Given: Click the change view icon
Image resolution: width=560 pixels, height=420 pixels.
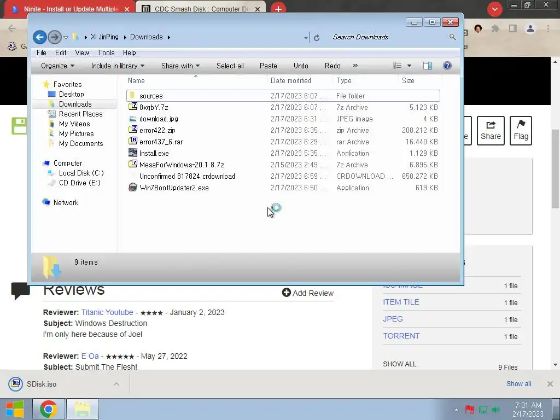Looking at the screenshot, I should pos(397,66).
